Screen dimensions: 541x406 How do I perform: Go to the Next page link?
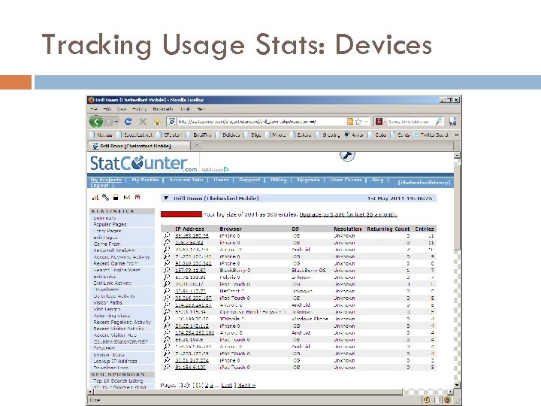point(246,385)
